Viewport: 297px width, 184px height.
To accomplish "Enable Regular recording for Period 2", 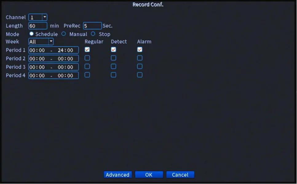I will (x=87, y=58).
